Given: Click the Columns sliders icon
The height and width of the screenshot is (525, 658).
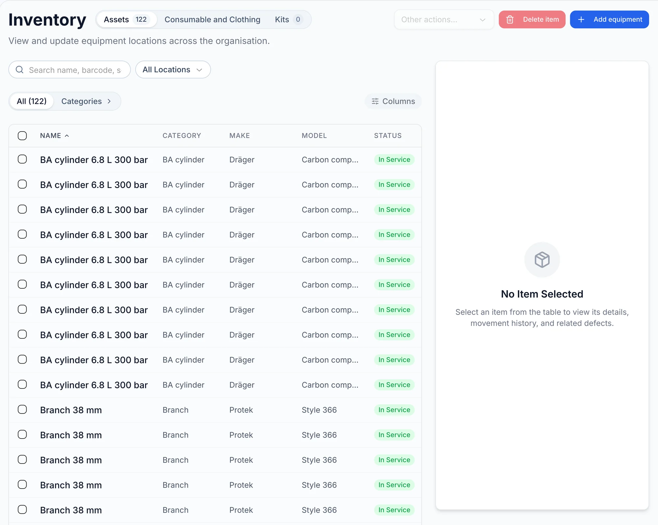Looking at the screenshot, I should point(375,101).
